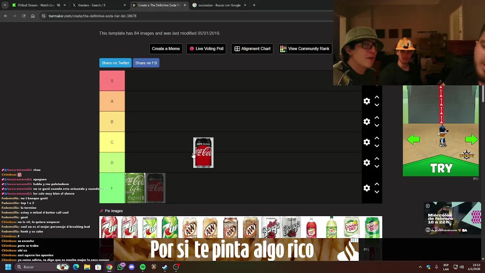This screenshot has height=273, width=485.
Task: Click left green arrow in game ad
Action: [x=413, y=140]
